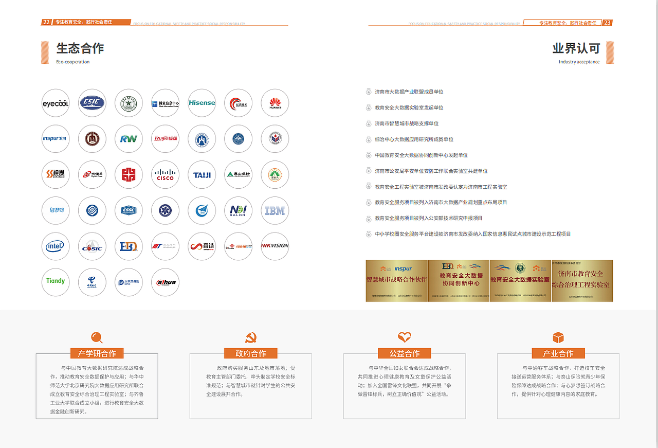Select the Hisense logo
The image size is (658, 448).
[202, 103]
